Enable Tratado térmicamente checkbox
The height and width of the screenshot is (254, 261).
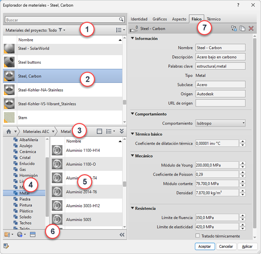198,236
